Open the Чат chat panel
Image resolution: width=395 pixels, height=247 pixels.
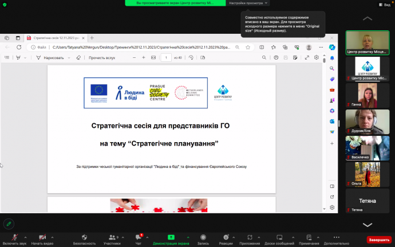point(138,238)
